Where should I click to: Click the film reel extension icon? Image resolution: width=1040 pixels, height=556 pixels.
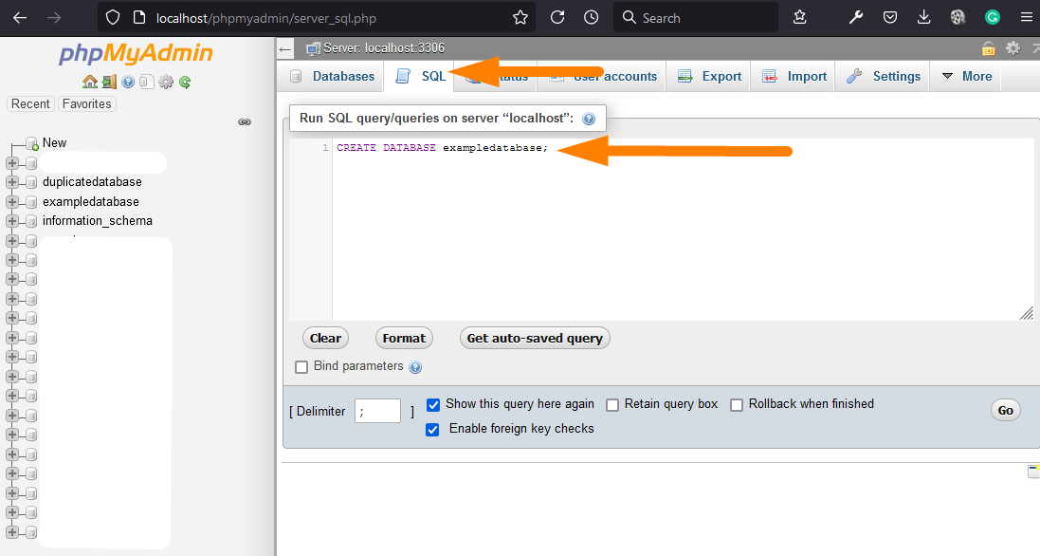[958, 18]
